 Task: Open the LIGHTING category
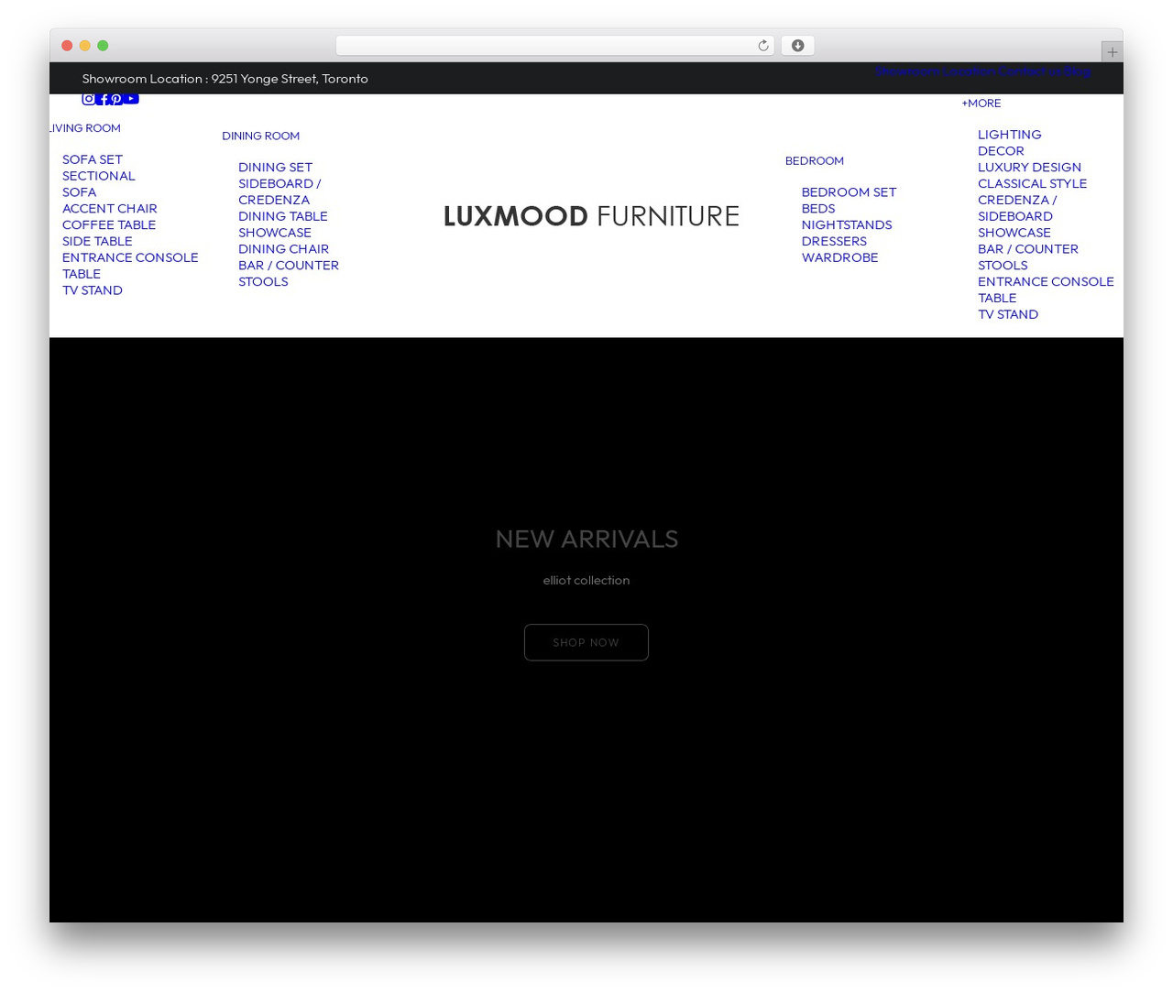tap(1010, 135)
